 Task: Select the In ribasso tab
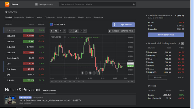(30, 17)
